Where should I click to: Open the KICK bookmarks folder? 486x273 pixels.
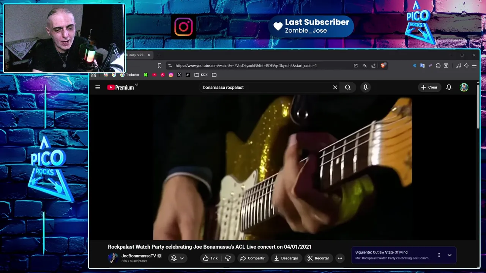tap(201, 75)
